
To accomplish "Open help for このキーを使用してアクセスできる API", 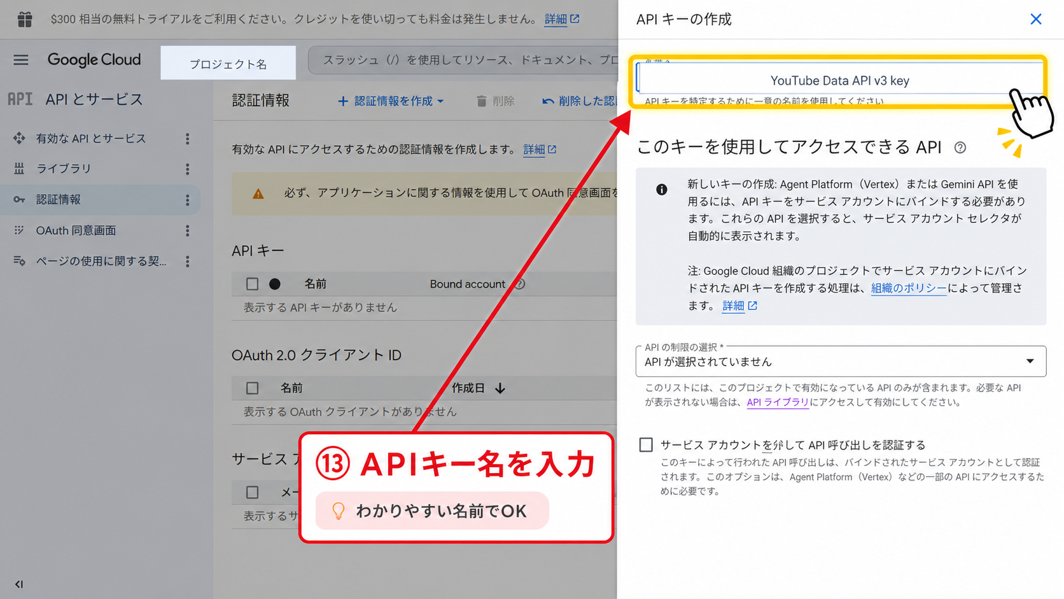I will point(960,148).
